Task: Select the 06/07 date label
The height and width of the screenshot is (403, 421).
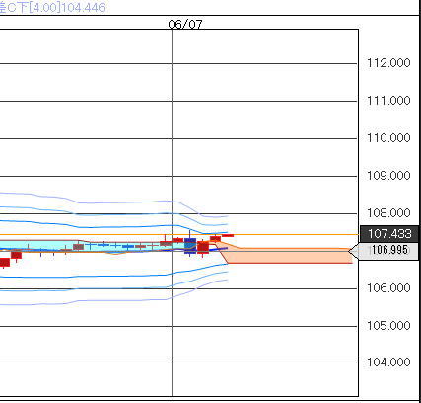Action: (185, 24)
